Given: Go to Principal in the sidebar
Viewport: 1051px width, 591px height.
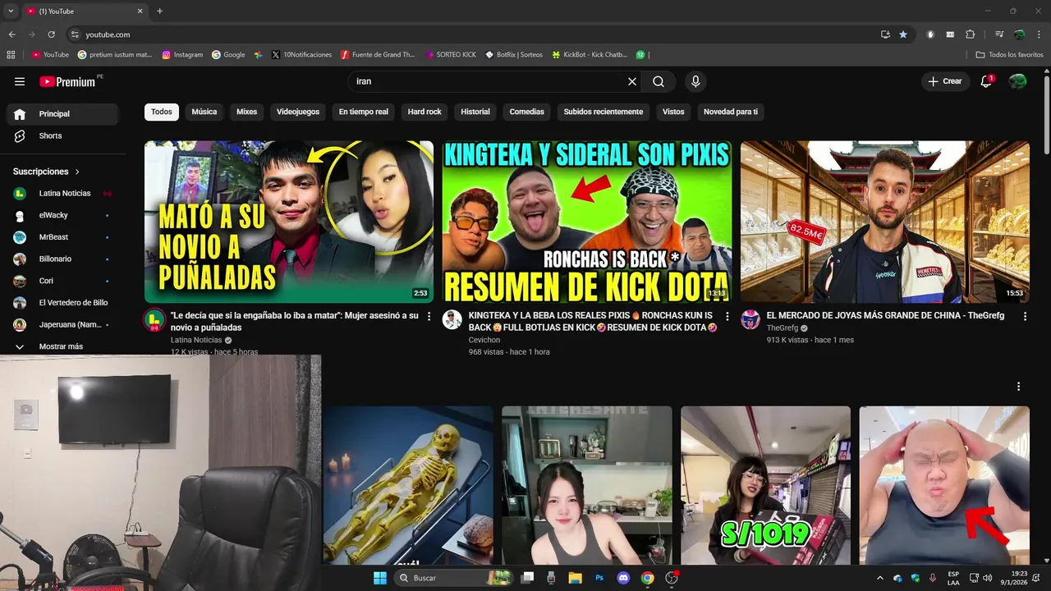Looking at the screenshot, I should pyautogui.click(x=62, y=114).
